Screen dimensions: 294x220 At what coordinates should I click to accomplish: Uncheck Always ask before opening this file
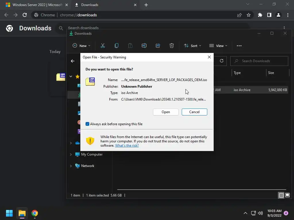click(x=87, y=124)
